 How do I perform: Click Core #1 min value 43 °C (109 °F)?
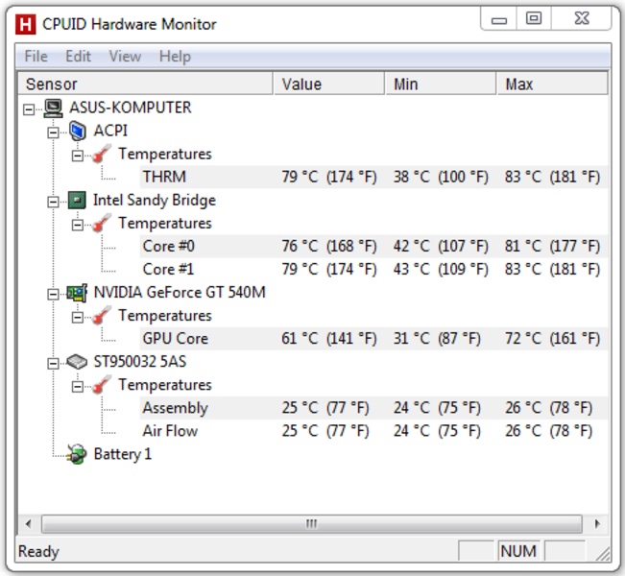(441, 270)
